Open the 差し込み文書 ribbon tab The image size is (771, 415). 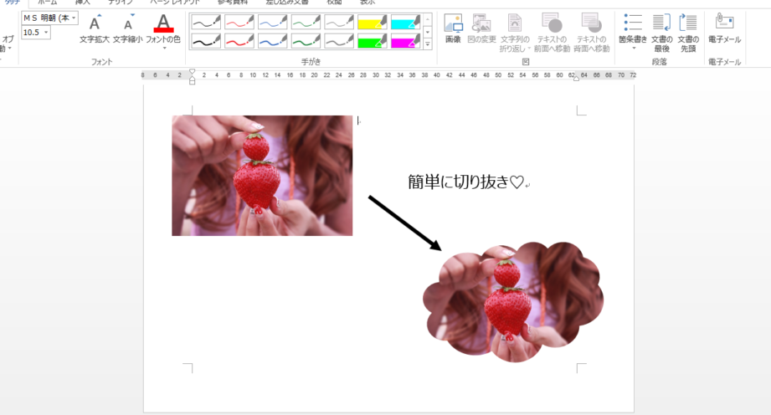point(287,3)
